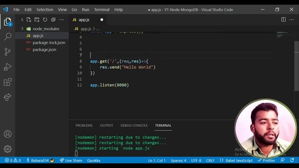Open the View menu
The height and width of the screenshot is (168, 299).
(x=62, y=9)
